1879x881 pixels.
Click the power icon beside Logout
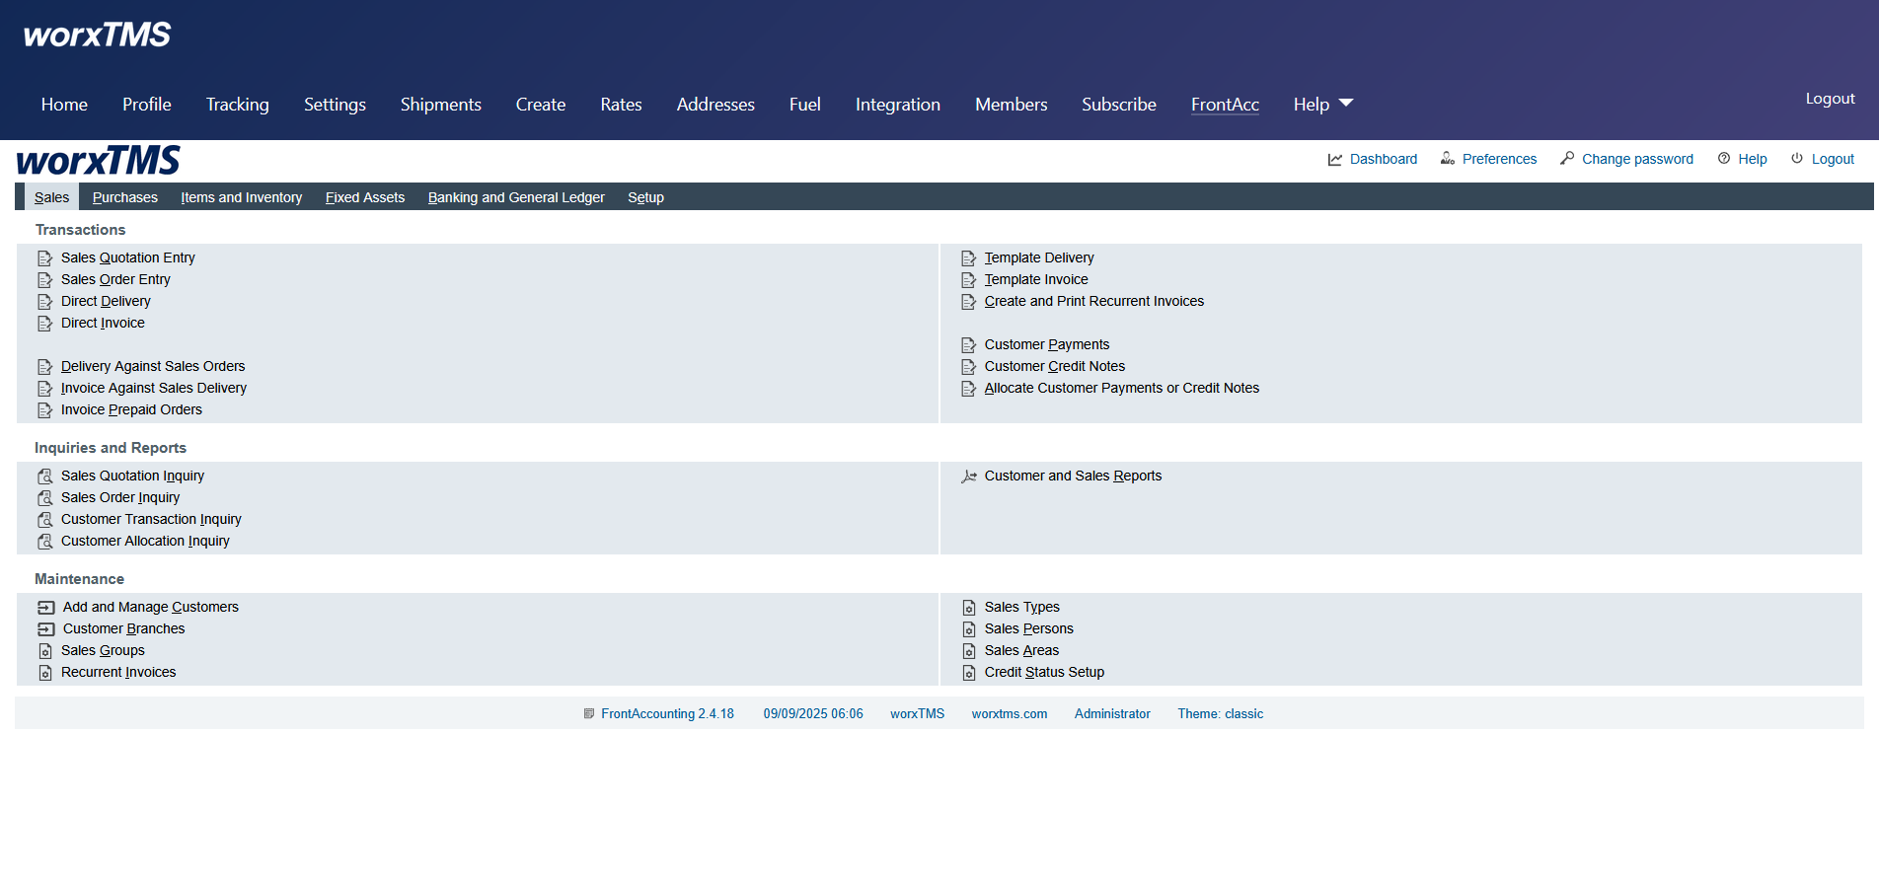pos(1797,159)
